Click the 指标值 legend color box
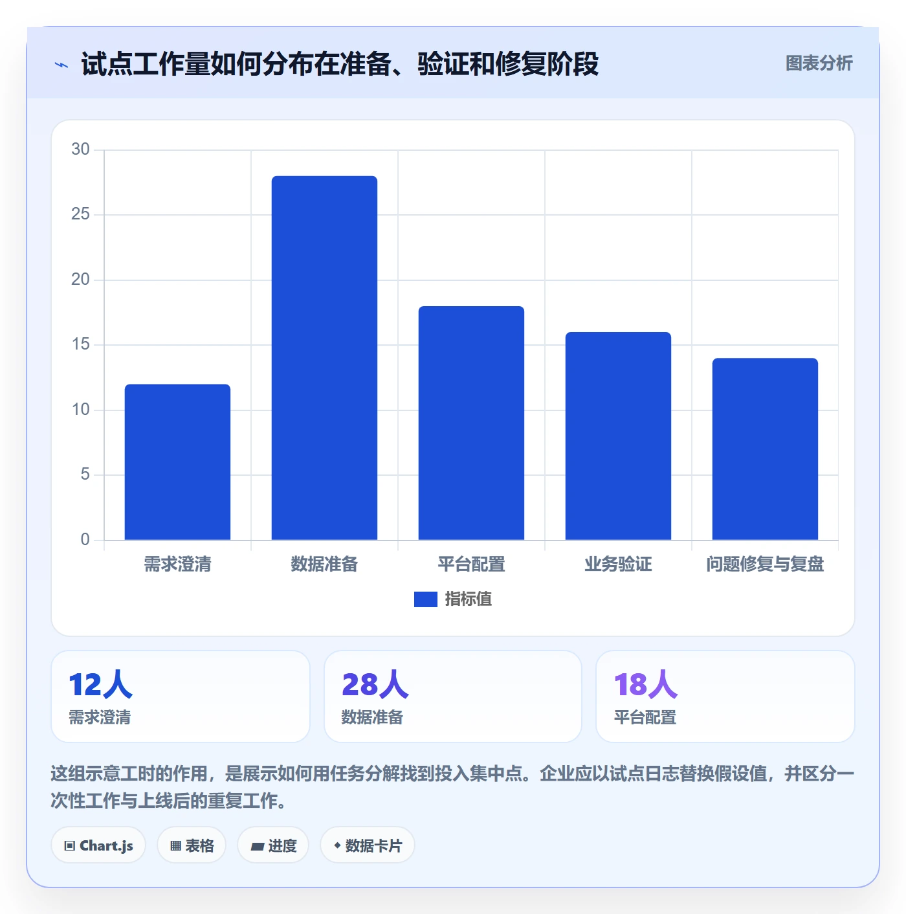 [x=425, y=599]
